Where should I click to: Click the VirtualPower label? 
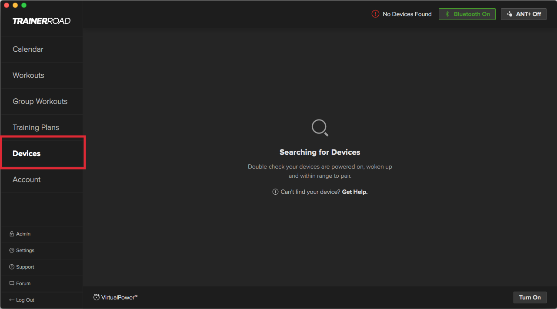tap(120, 297)
